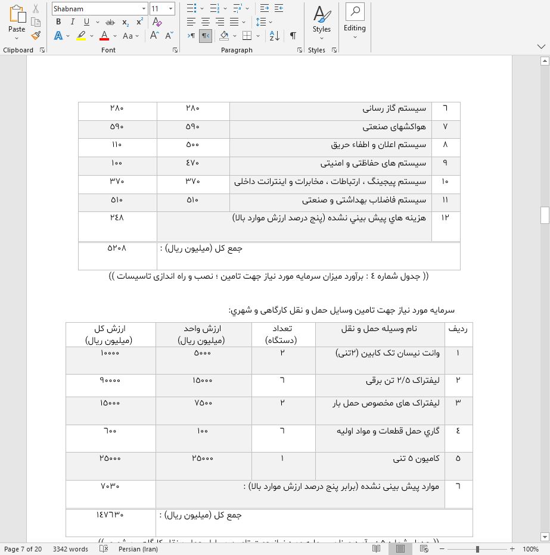Toggle Show/Hide paragraph marks
The height and width of the screenshot is (555, 550).
pyautogui.click(x=293, y=35)
